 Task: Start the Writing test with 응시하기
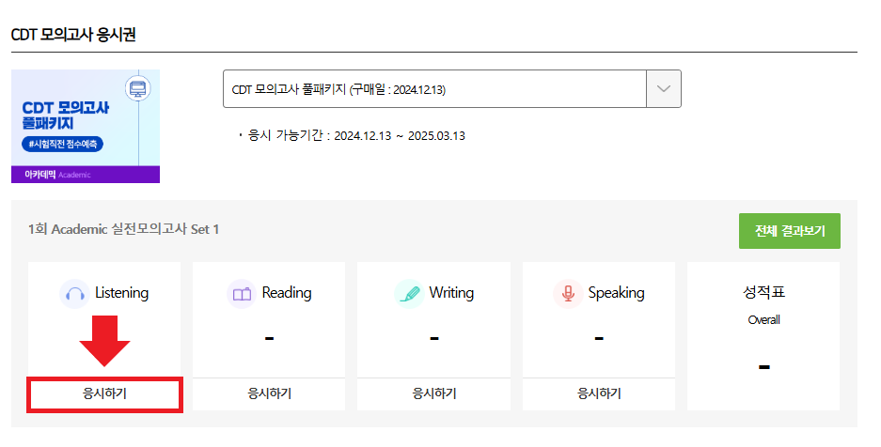point(433,393)
